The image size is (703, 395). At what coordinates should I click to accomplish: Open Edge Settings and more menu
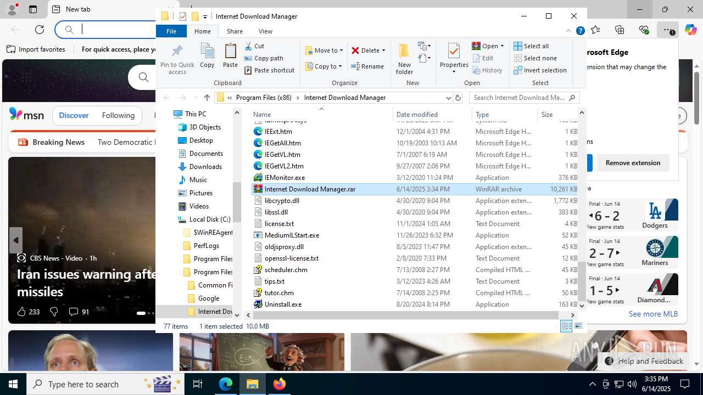click(667, 30)
